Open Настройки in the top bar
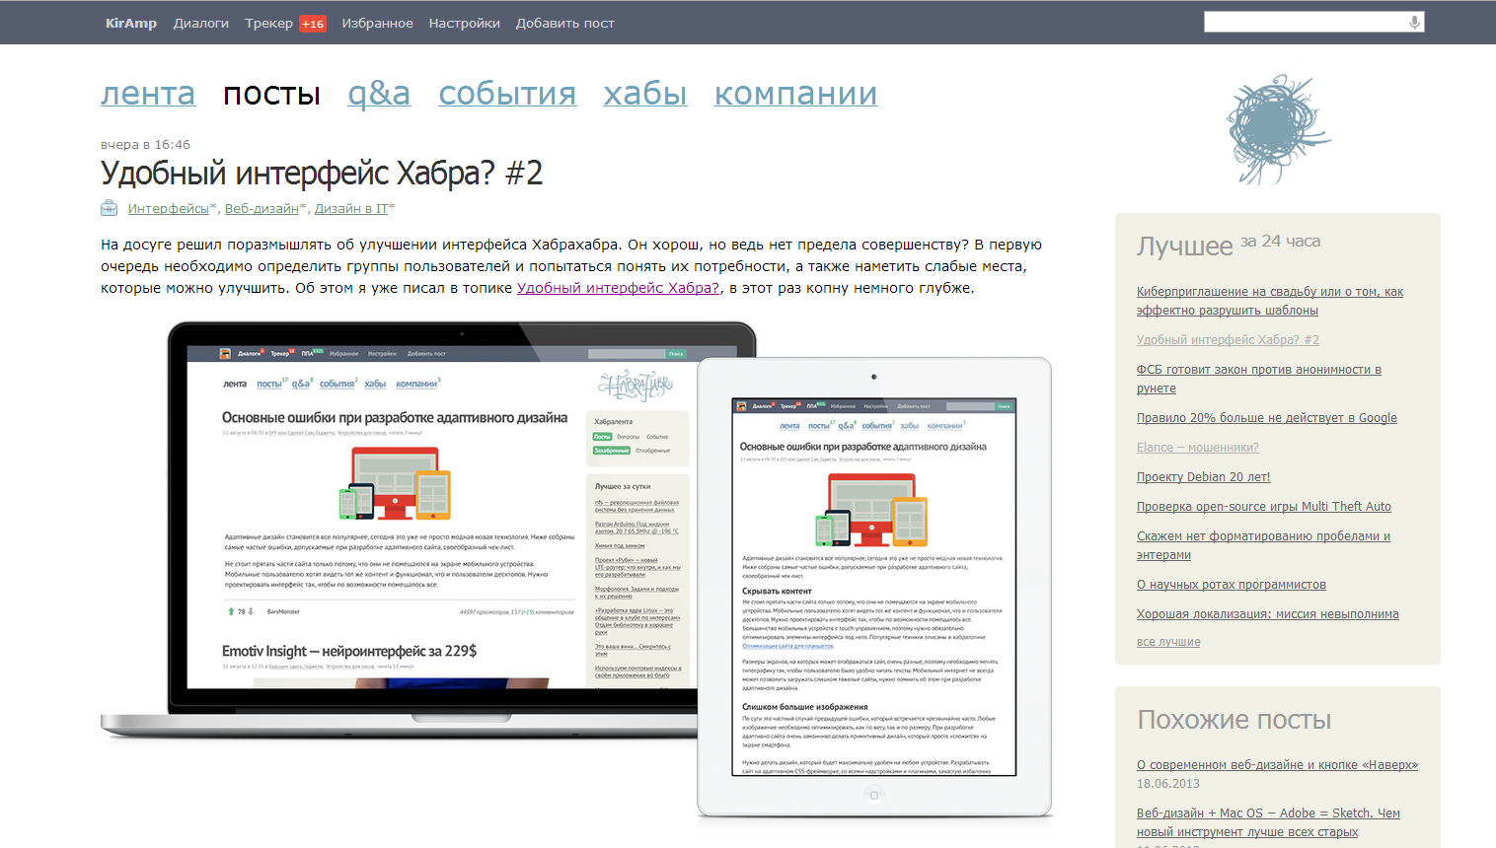 464,23
